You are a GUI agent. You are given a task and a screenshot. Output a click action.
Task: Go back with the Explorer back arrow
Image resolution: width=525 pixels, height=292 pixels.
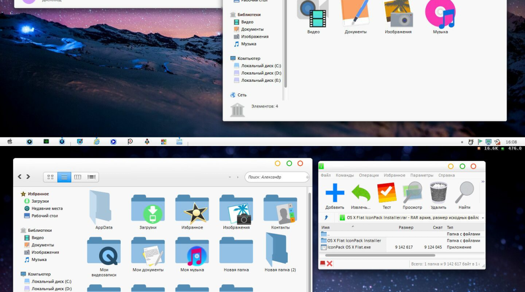coord(20,177)
